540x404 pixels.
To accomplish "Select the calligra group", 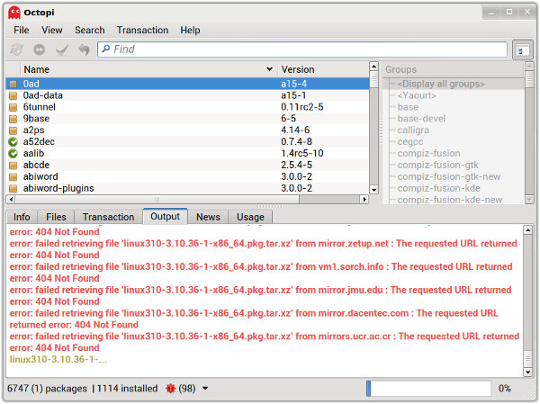I will [413, 130].
